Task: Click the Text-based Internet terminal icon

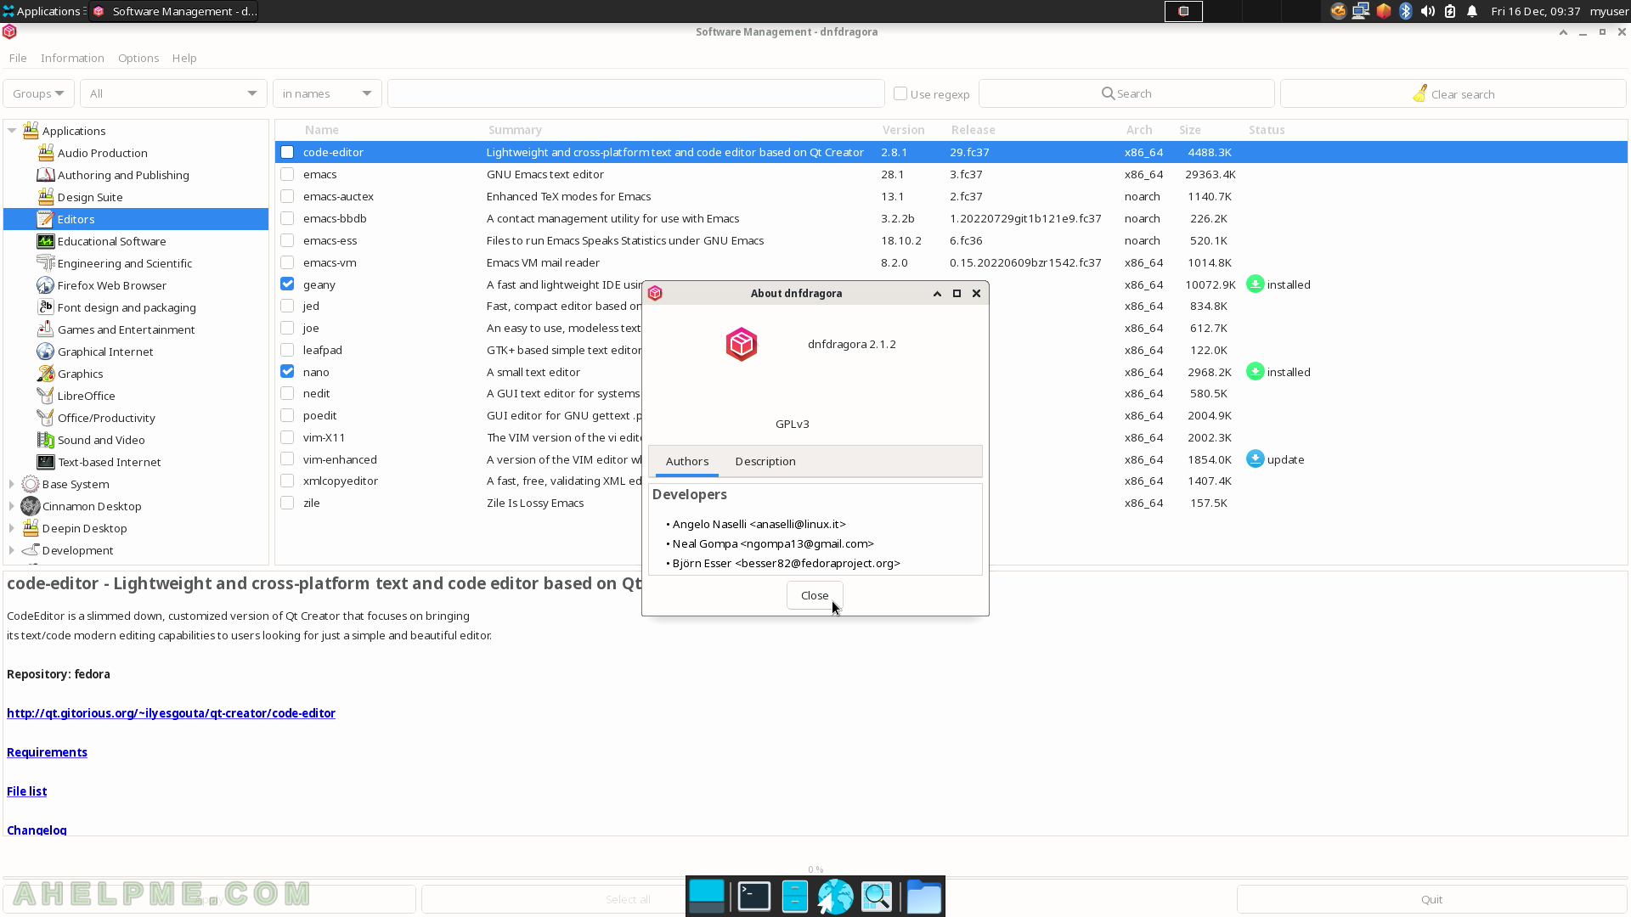Action: [x=46, y=462]
